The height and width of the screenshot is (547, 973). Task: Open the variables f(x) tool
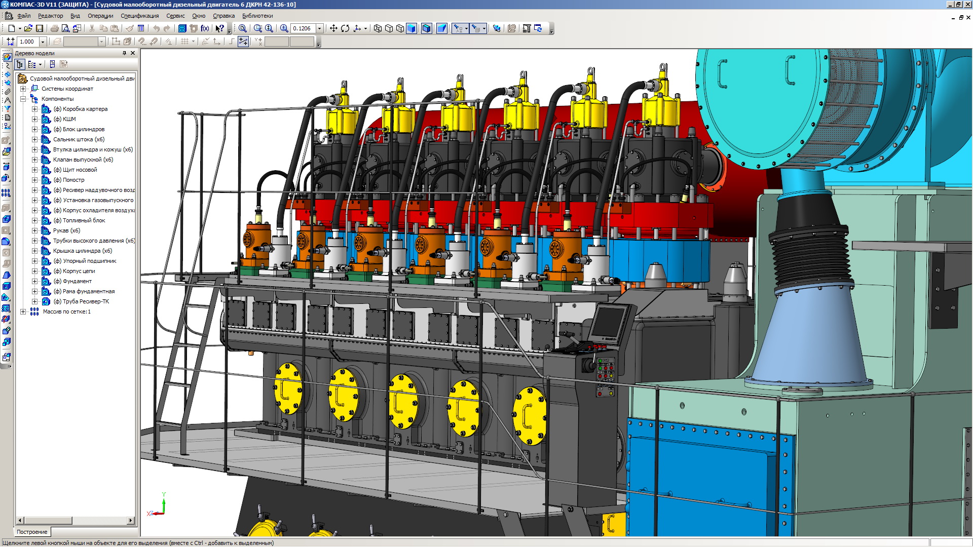[205, 28]
